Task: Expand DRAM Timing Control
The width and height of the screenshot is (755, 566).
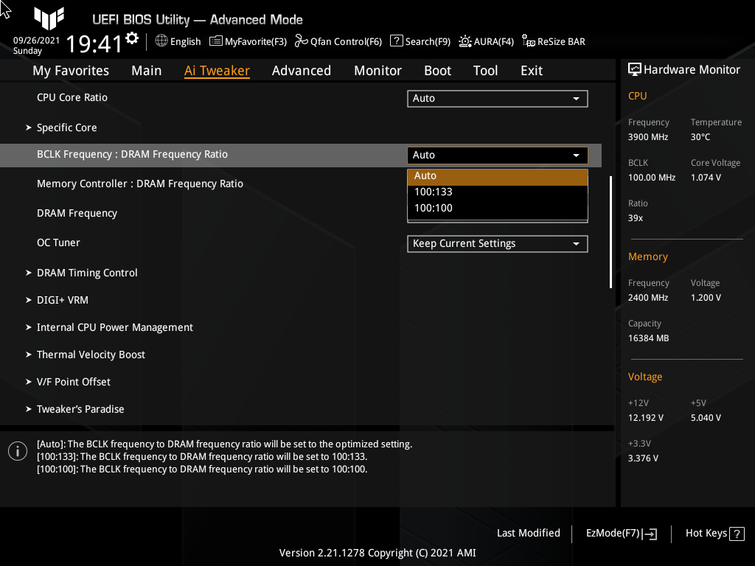Action: 87,272
